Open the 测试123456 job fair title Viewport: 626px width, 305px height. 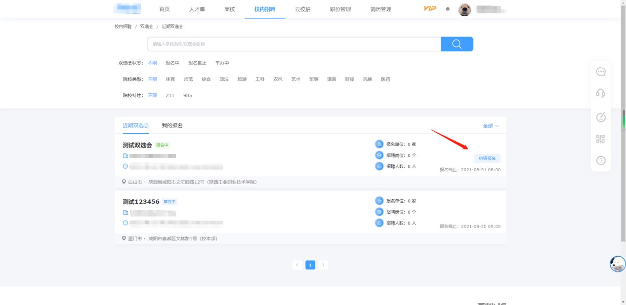pos(141,202)
